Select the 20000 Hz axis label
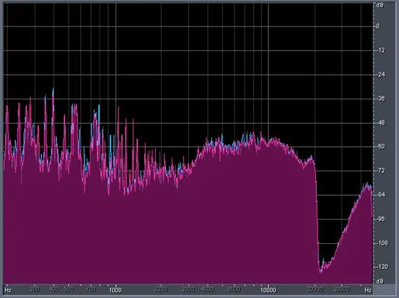The image size is (399, 298). point(315,289)
